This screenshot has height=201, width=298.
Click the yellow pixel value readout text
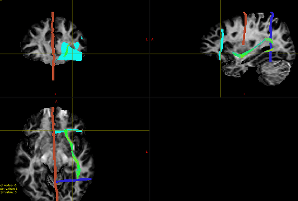point(8,188)
